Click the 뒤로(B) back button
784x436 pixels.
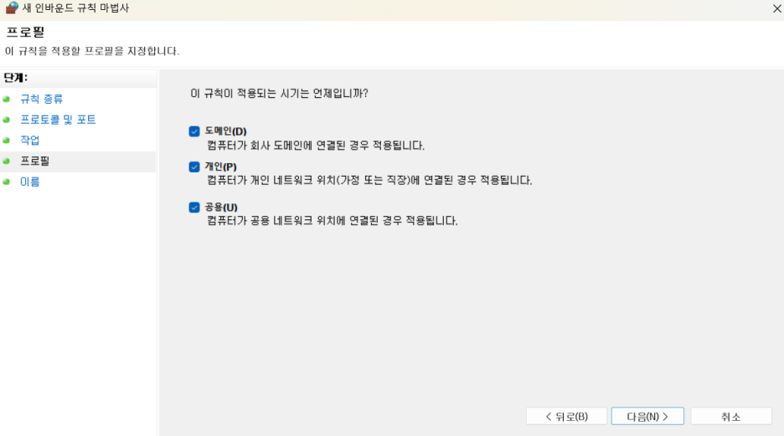[x=566, y=417]
